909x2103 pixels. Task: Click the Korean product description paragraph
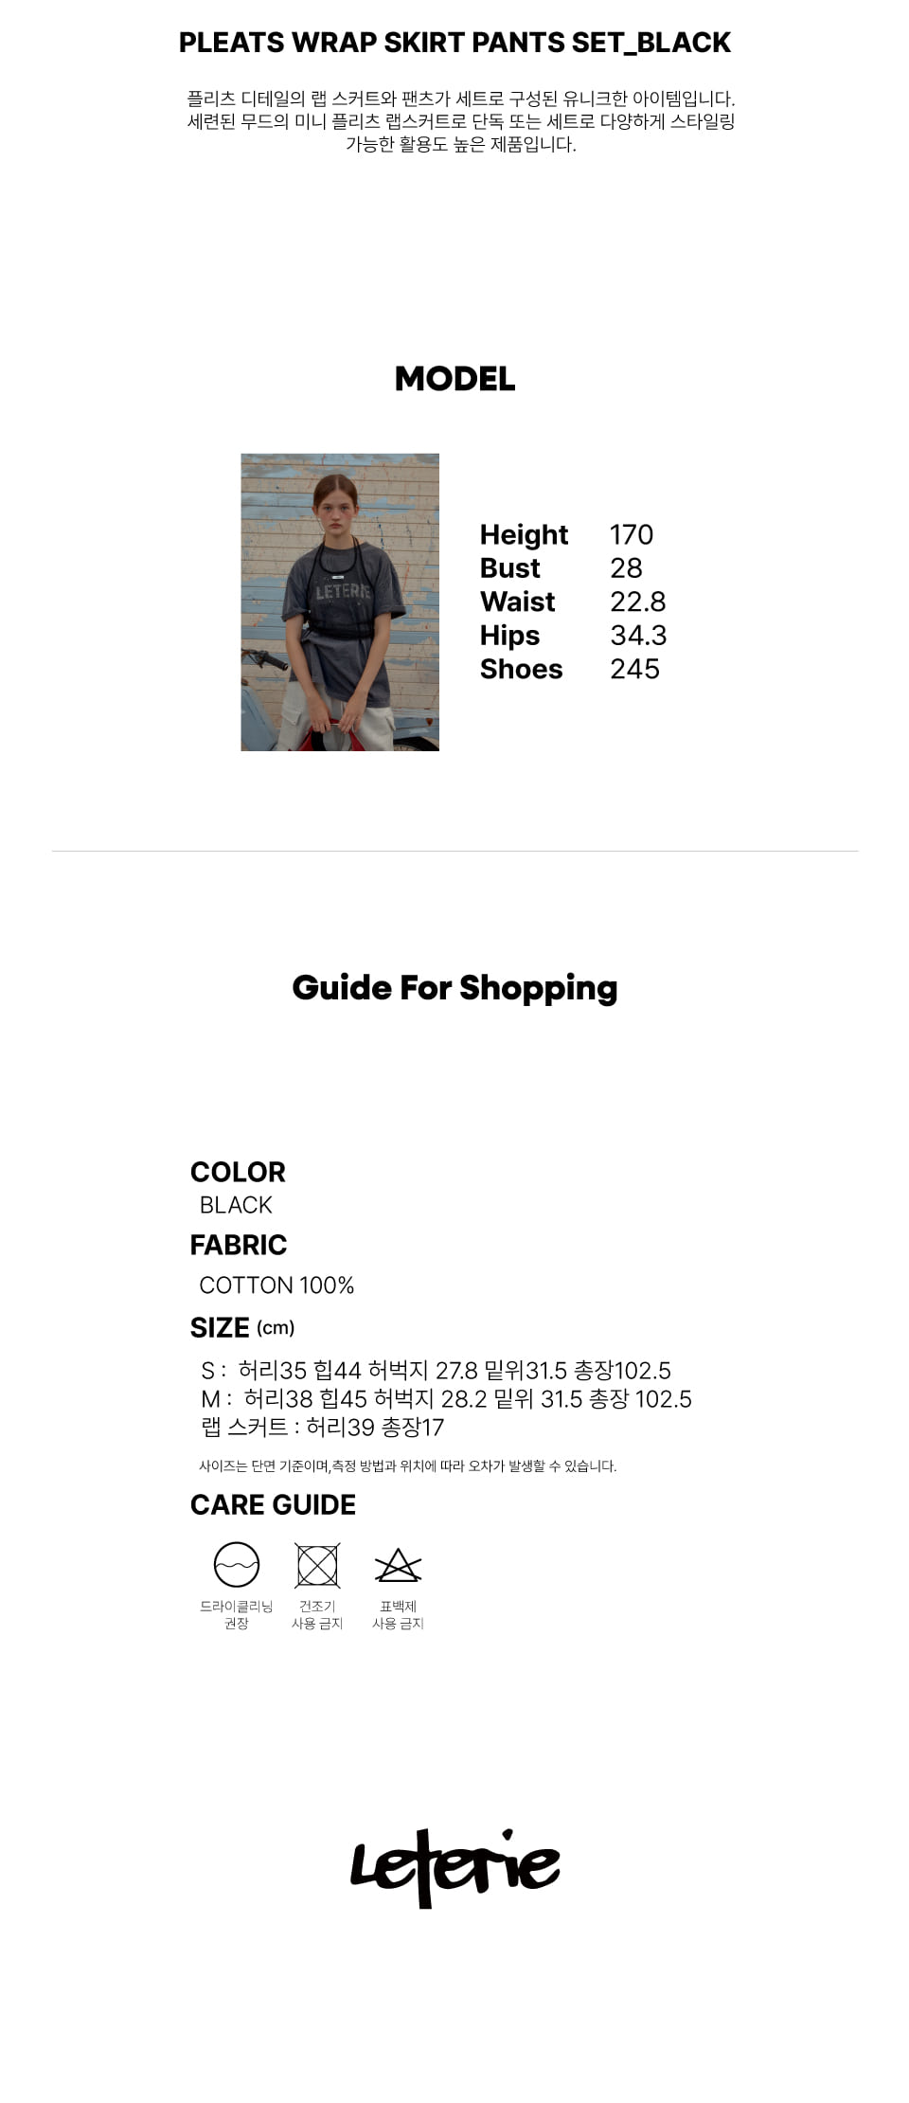click(460, 121)
